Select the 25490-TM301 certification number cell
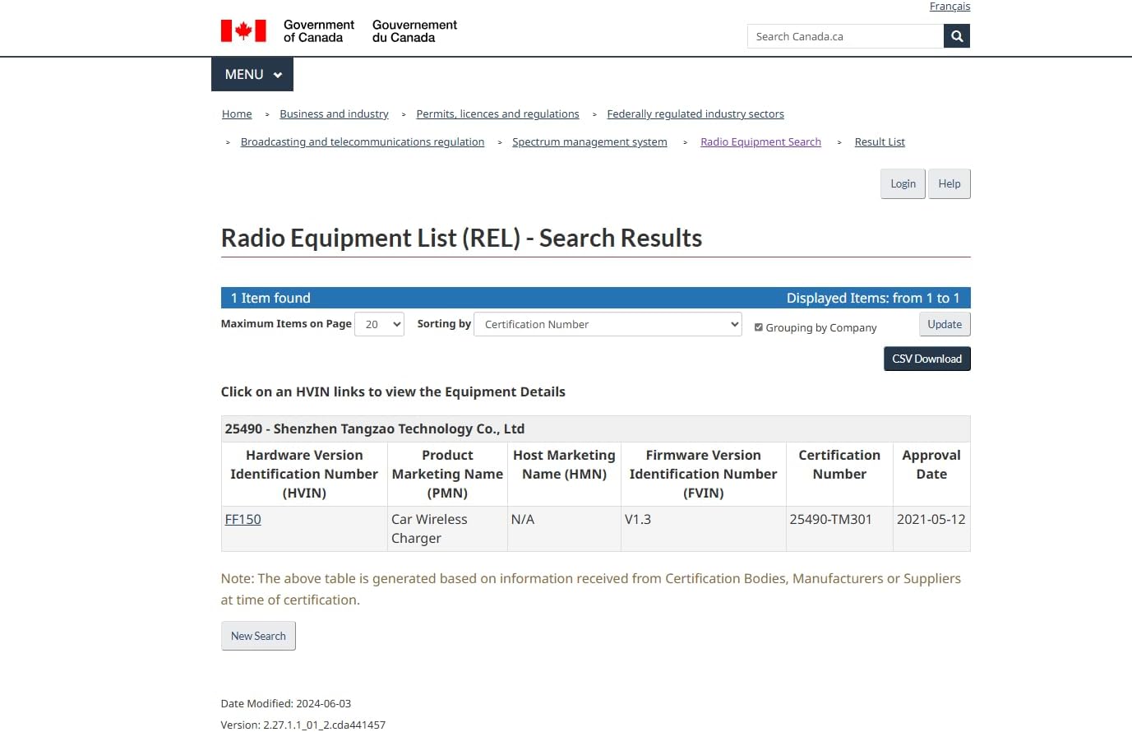Viewport: 1132px width, 732px height. [839, 529]
